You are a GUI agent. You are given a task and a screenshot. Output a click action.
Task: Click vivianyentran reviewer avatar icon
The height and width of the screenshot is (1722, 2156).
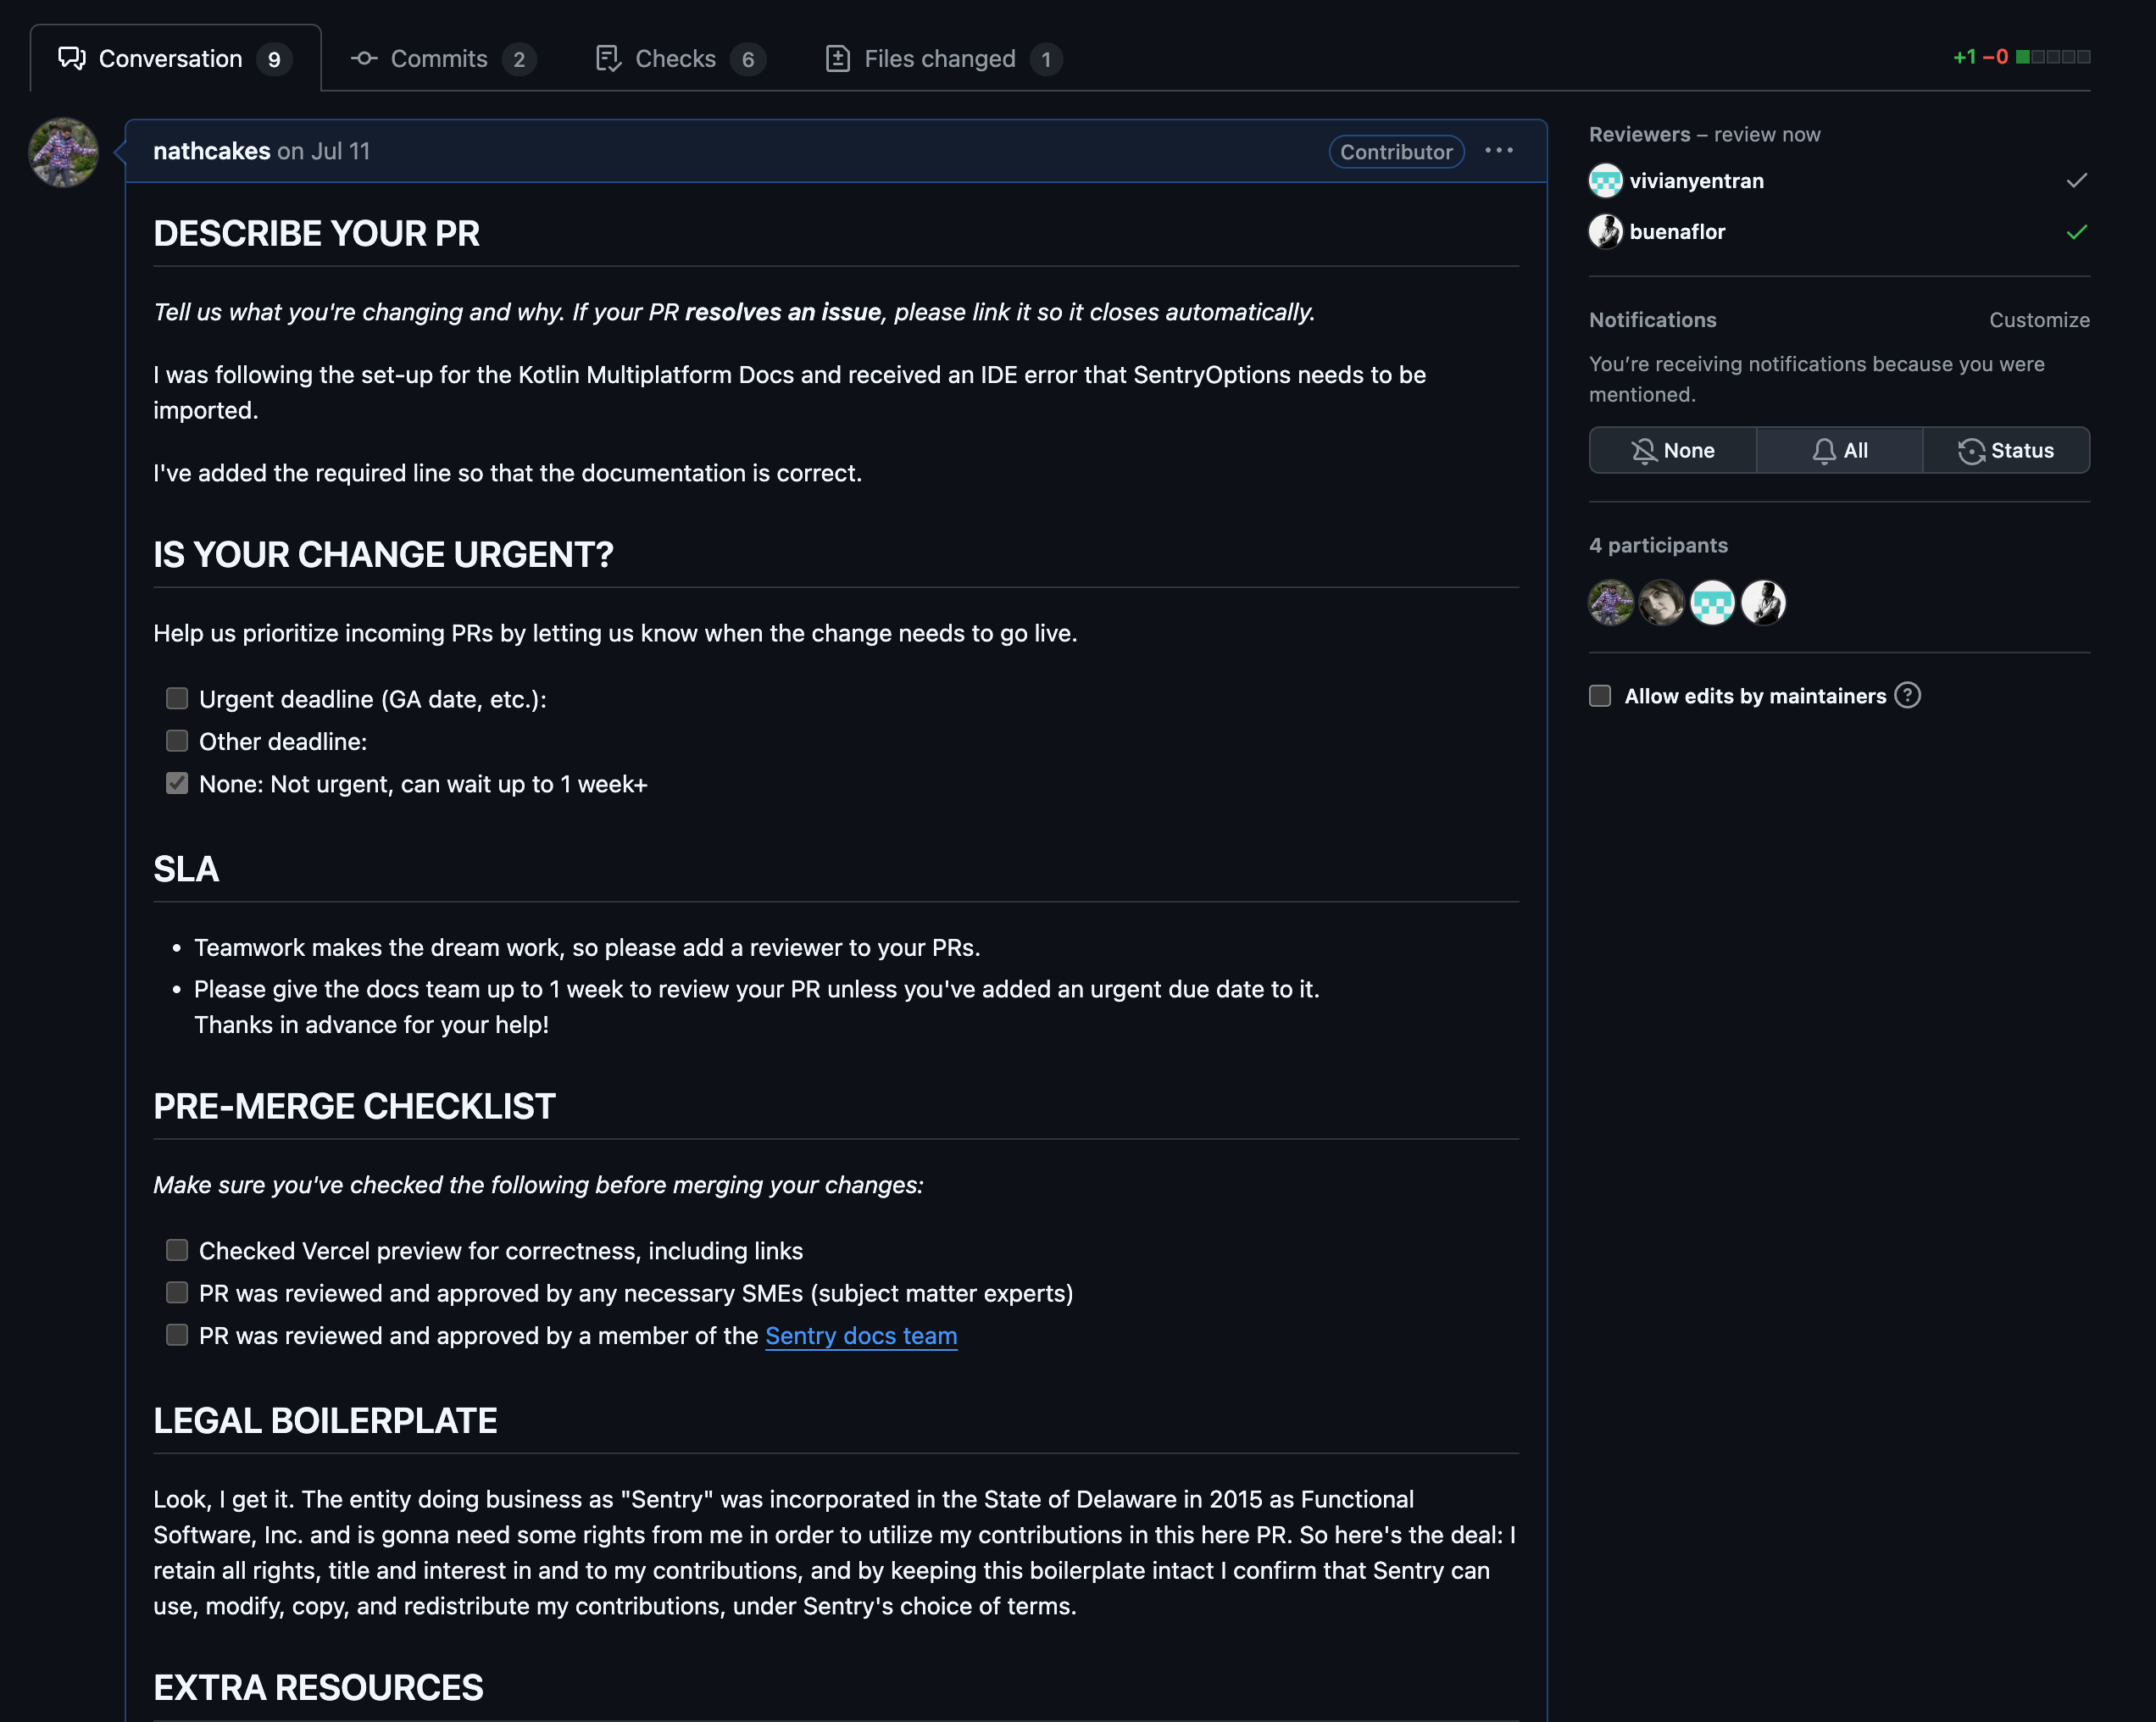point(1605,181)
